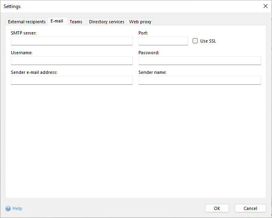This screenshot has width=272, height=218.
Task: Select the Username text box
Action: (71, 61)
